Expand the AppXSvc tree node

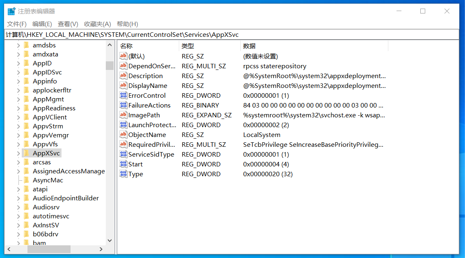coord(18,153)
